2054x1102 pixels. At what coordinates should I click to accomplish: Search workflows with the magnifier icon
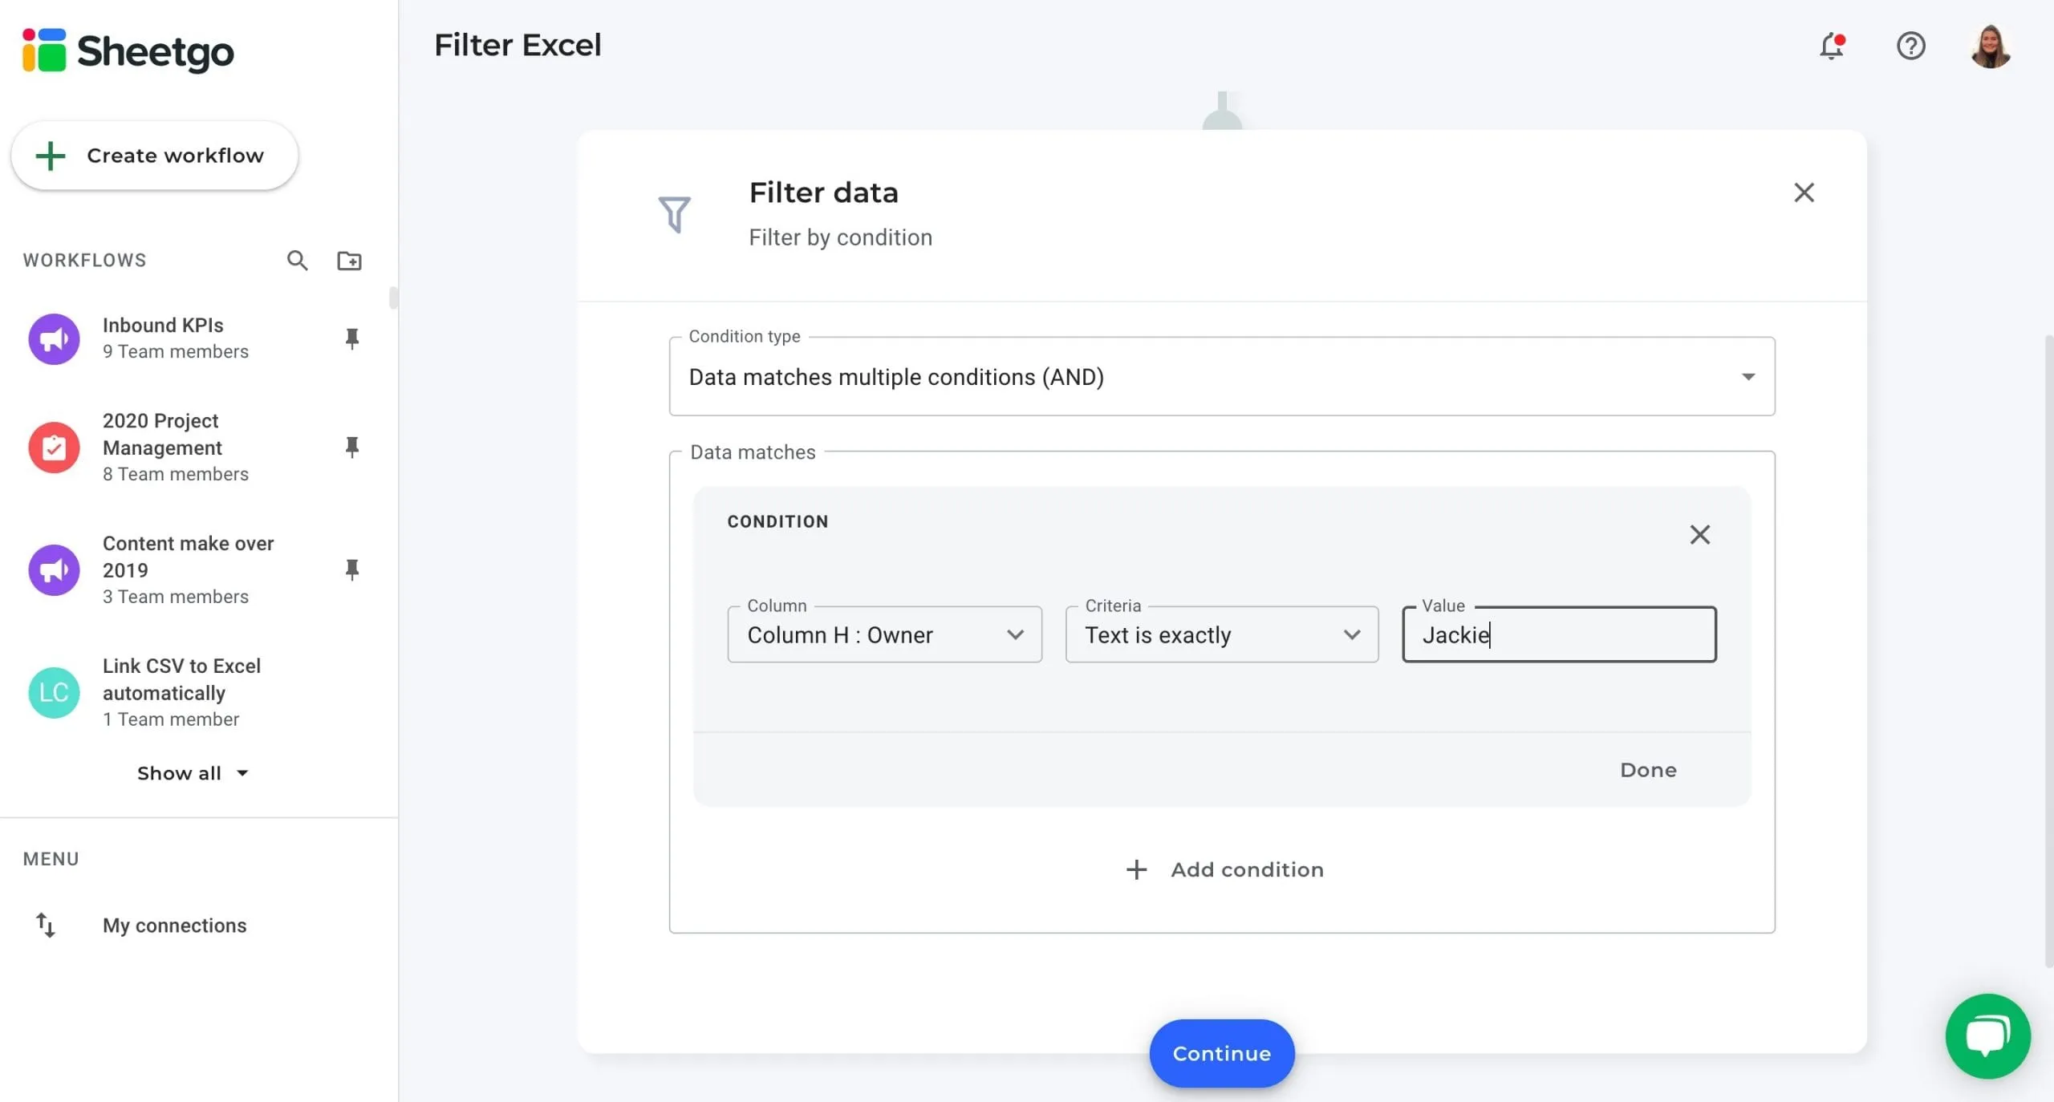pyautogui.click(x=297, y=260)
